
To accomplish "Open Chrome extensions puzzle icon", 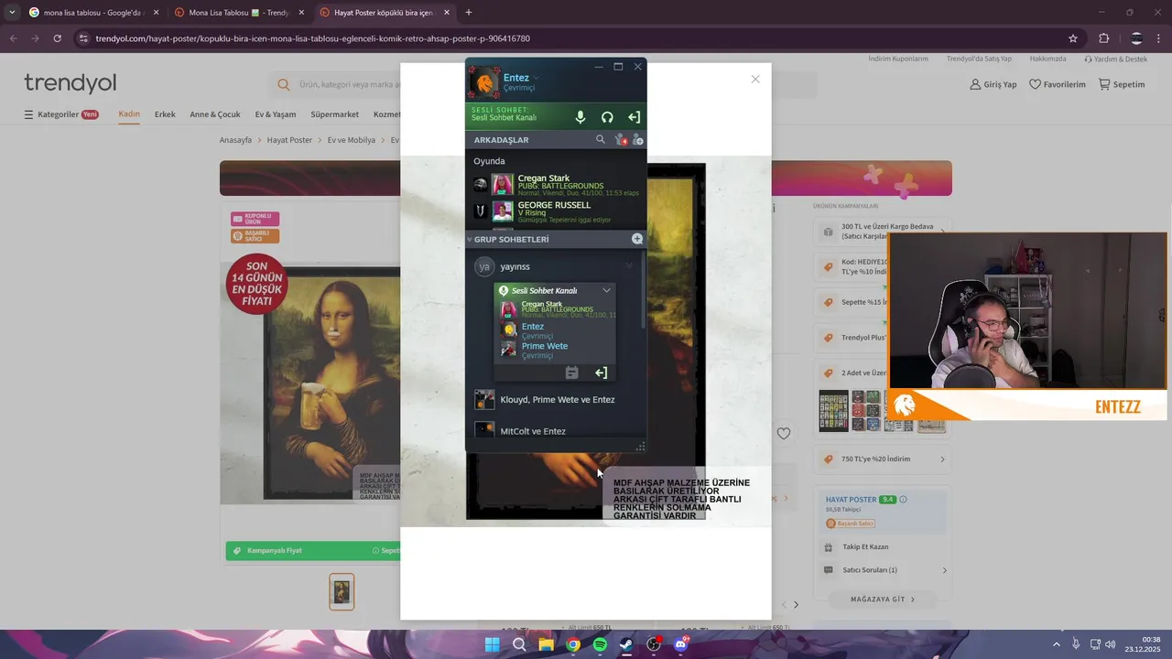I will (1103, 38).
